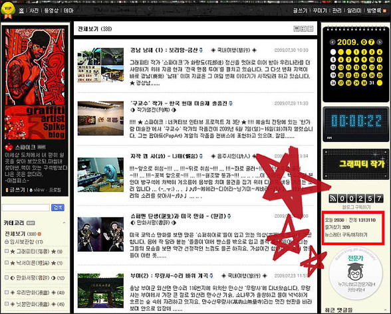391x314 pixels.
Task: Click 블로그 구독하기 subscribe link
Action: [356, 207]
